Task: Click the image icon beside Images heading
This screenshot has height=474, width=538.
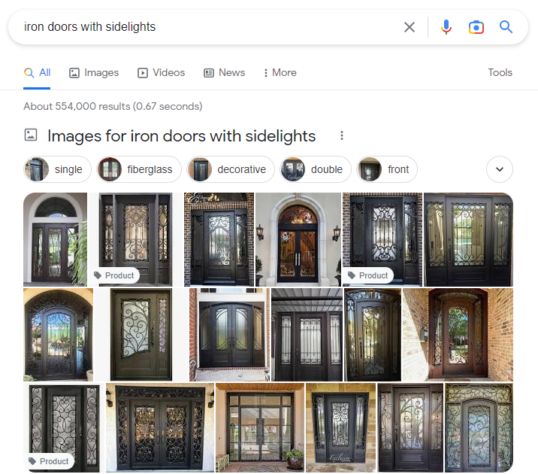Action: pos(31,135)
